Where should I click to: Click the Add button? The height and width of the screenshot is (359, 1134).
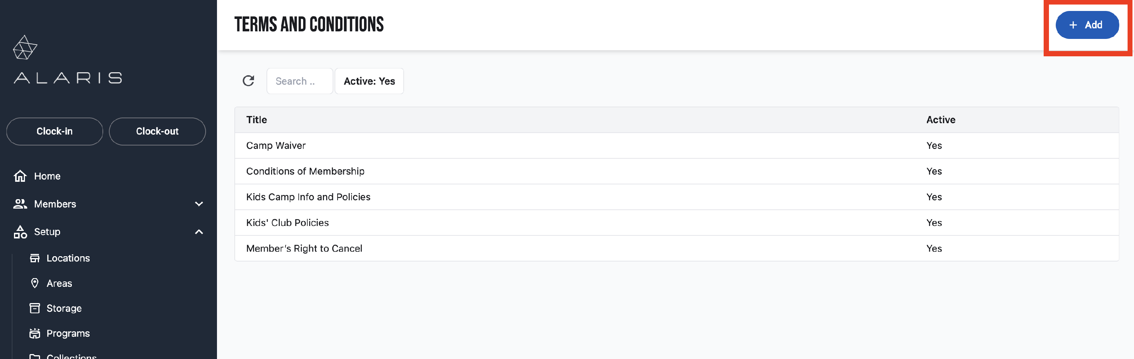point(1087,25)
